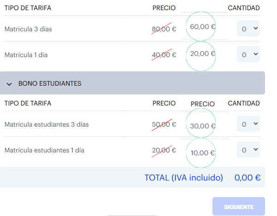The width and height of the screenshot is (277, 216).
Task: Open quantity dropdown for Matricula 3 días
Action: [x=248, y=29]
